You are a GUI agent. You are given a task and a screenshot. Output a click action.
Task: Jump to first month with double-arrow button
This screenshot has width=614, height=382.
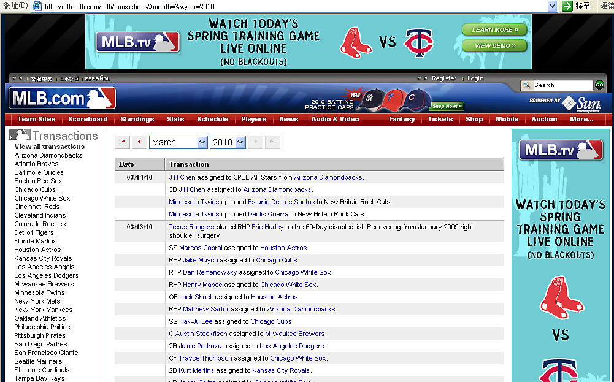[122, 142]
